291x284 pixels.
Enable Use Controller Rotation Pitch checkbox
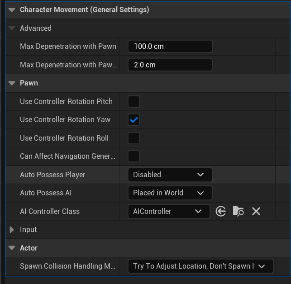pos(134,101)
